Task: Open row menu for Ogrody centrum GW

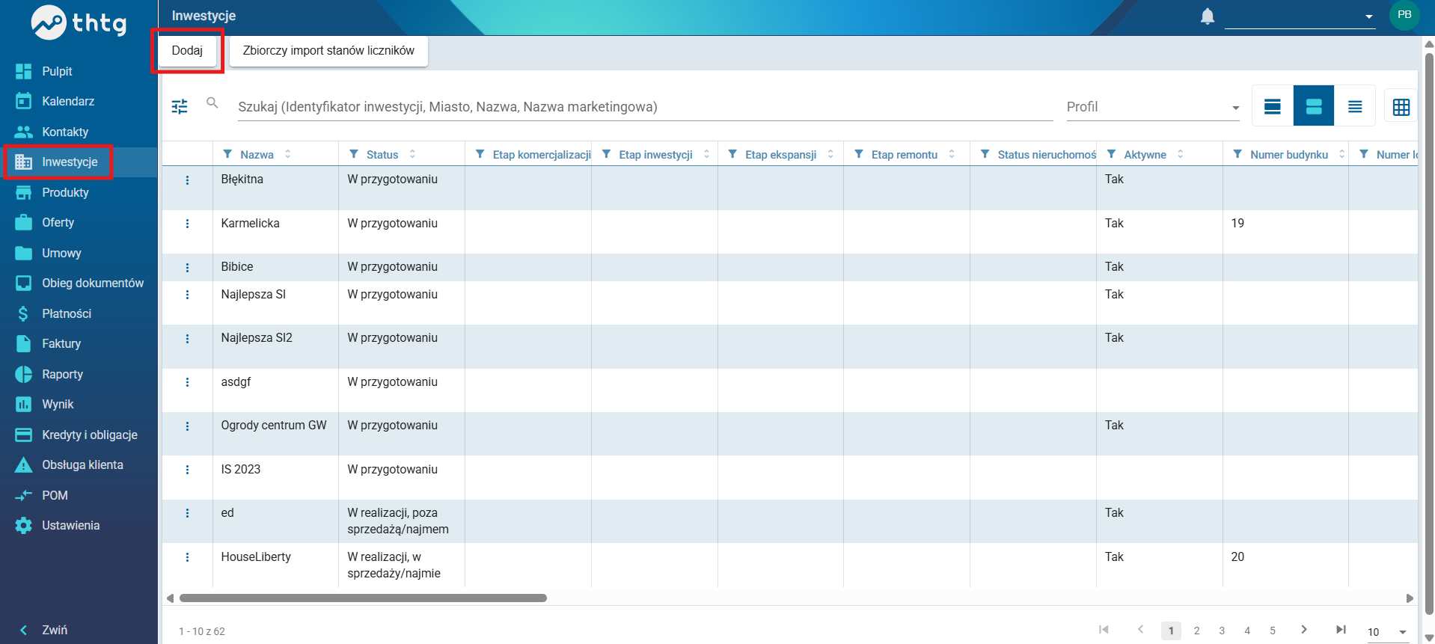Action: tap(187, 426)
